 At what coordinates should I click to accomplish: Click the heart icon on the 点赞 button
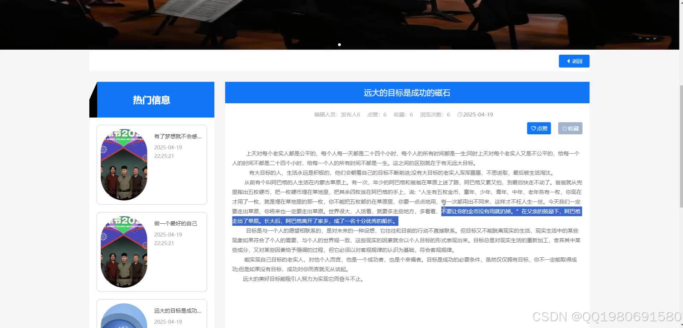click(534, 128)
